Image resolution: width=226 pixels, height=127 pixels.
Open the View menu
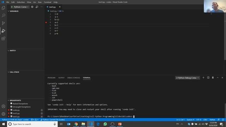[29, 2]
